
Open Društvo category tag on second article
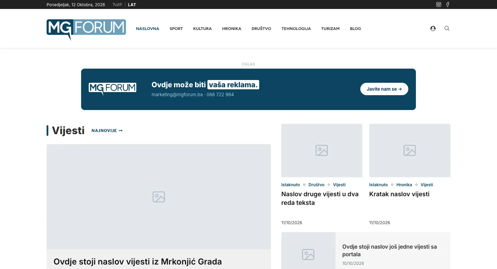[x=316, y=185]
